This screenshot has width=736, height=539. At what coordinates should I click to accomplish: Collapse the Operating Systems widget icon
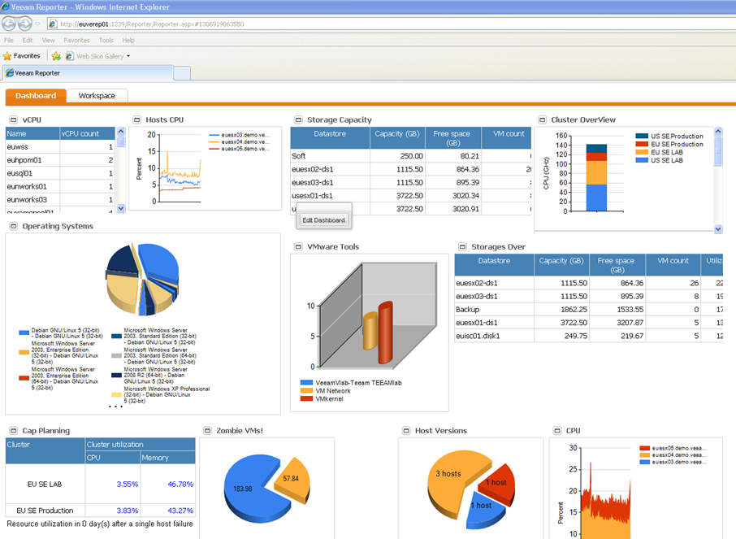point(13,226)
